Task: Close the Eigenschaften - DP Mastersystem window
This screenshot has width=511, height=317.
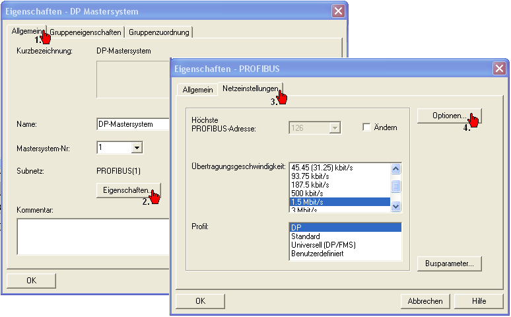Action: click(338, 11)
